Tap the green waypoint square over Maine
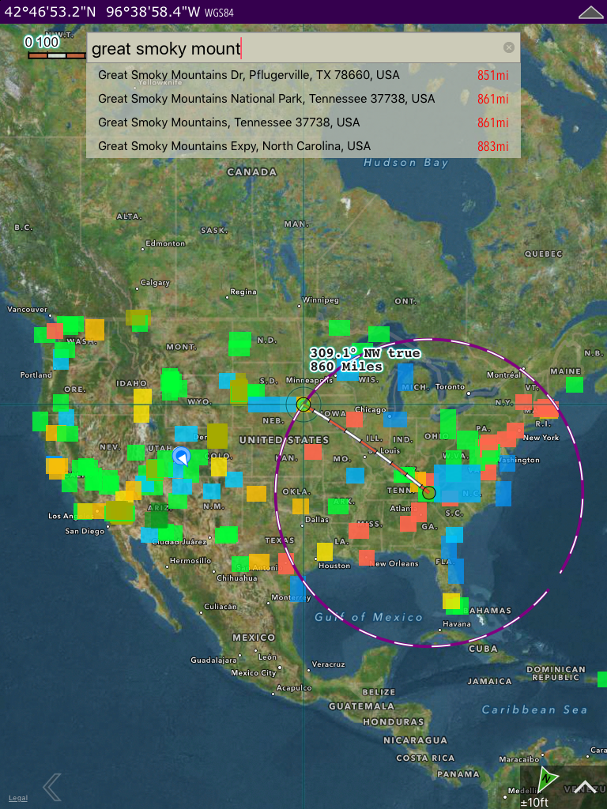This screenshot has height=809, width=607. [575, 385]
